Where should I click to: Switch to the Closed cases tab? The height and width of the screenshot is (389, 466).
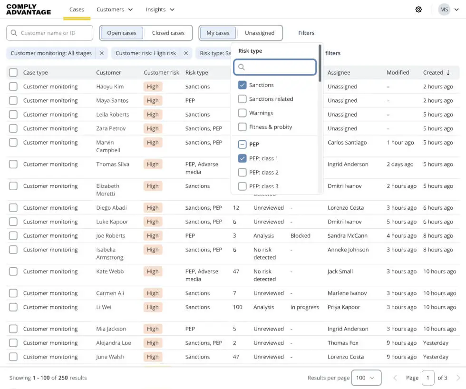[x=169, y=33]
